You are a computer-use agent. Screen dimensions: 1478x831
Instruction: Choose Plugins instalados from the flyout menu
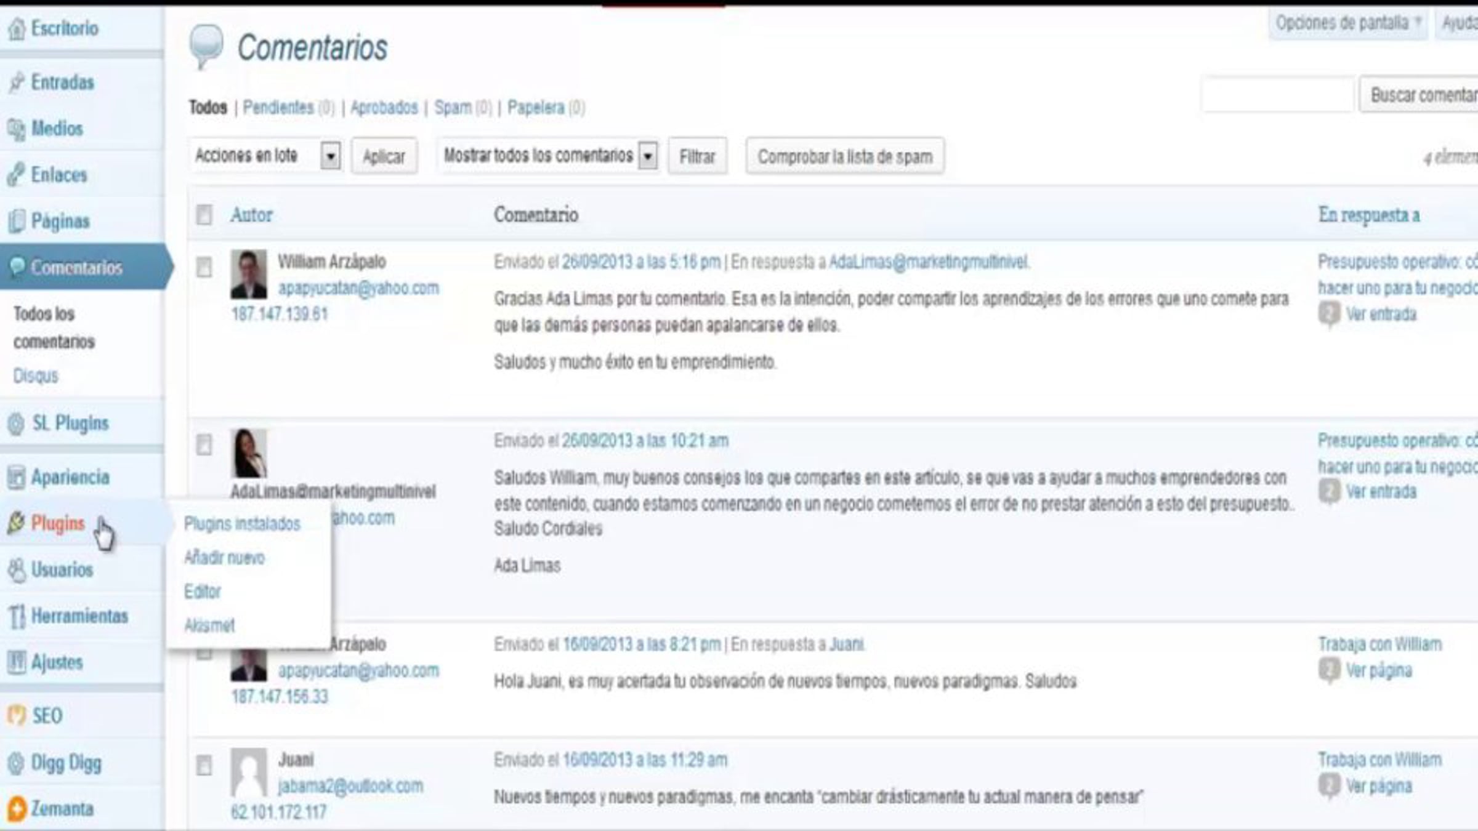(242, 524)
